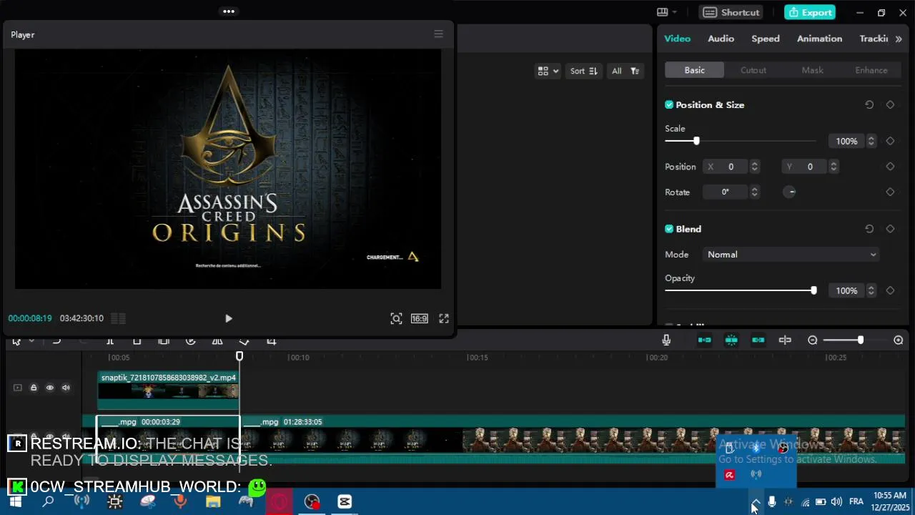This screenshot has width=915, height=515.
Task: Click the timeline zoom out icon
Action: tap(813, 340)
